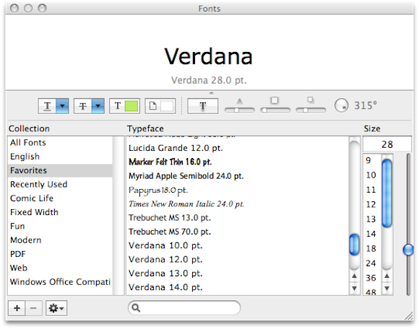The width and height of the screenshot is (419, 329).
Task: Select the Recently Used collection
Action: [60, 184]
